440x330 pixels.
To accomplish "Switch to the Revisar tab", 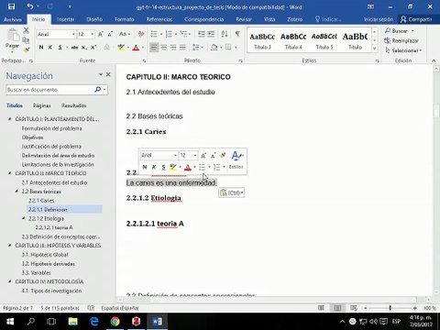I will click(244, 19).
